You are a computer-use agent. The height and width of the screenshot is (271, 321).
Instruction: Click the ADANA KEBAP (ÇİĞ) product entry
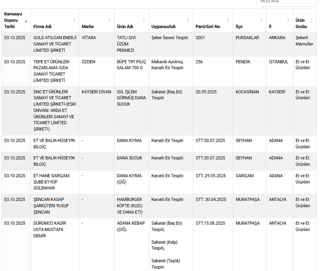coord(131,226)
